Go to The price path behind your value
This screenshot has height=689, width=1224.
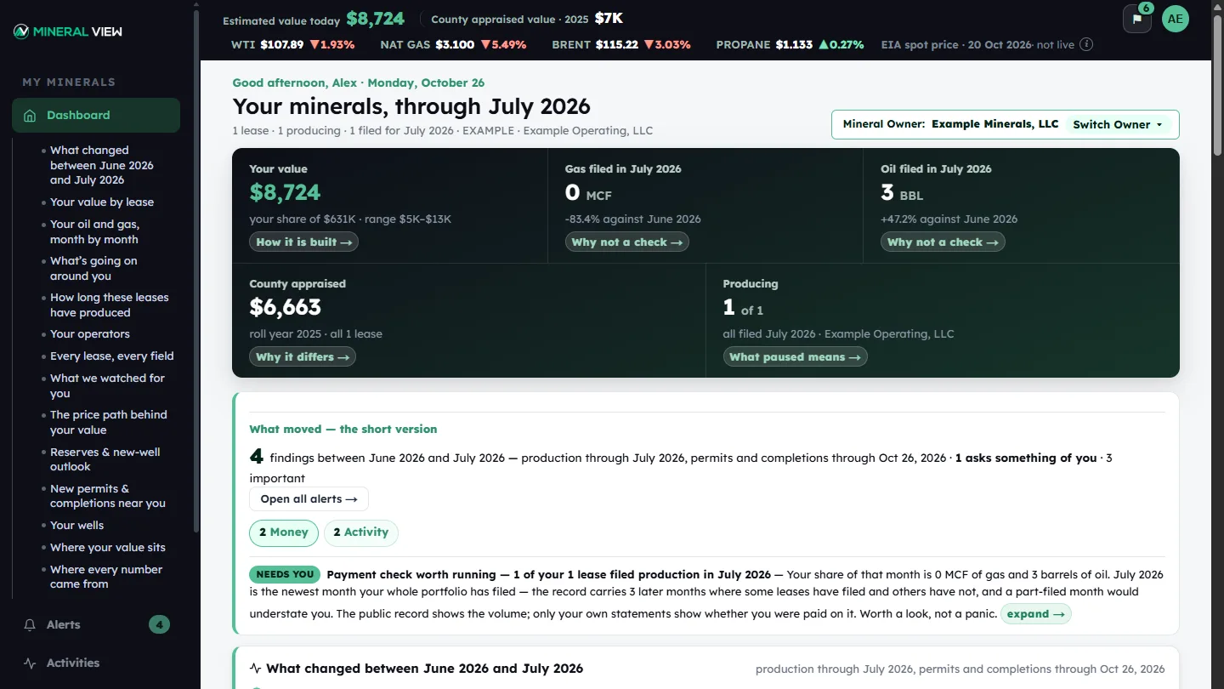(109, 423)
